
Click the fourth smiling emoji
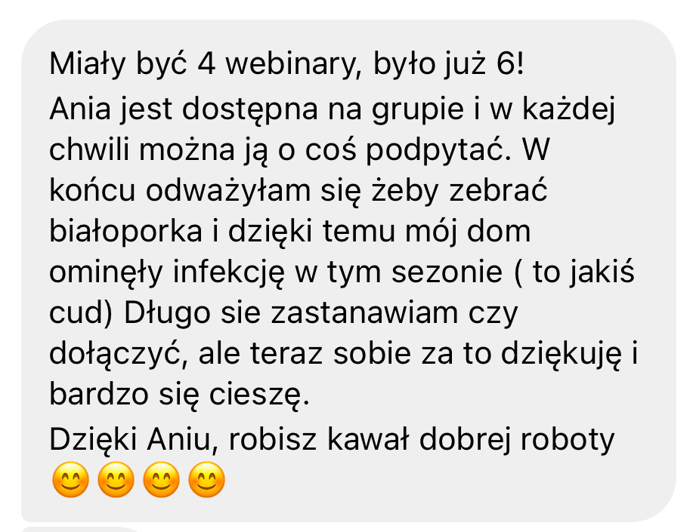206,479
